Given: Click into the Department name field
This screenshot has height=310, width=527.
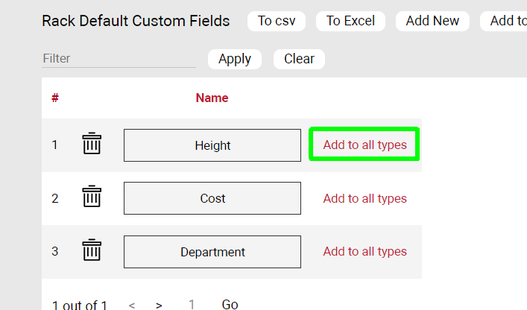Looking at the screenshot, I should click(x=212, y=252).
